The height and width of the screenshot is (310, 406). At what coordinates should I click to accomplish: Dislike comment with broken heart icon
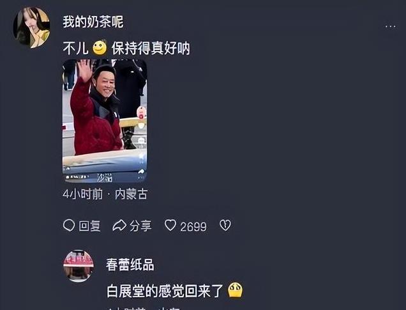click(x=225, y=225)
